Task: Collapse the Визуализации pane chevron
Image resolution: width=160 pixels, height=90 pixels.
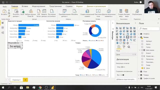Action: click(x=135, y=23)
